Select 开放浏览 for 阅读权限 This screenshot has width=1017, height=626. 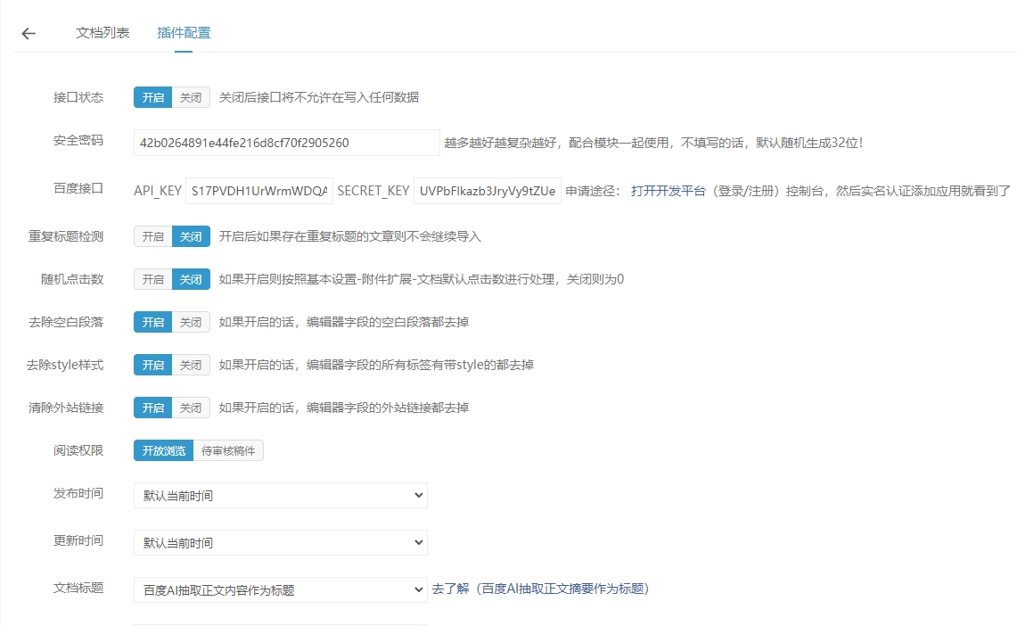[x=163, y=450]
